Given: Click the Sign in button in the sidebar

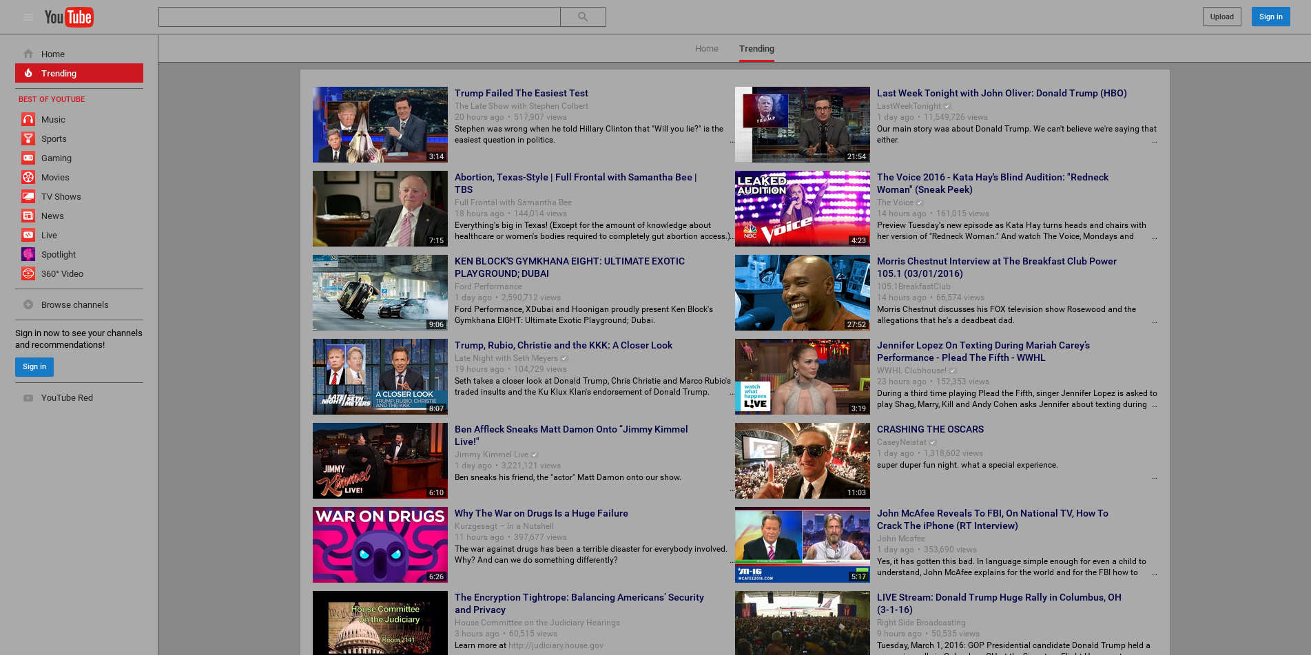Looking at the screenshot, I should (34, 366).
